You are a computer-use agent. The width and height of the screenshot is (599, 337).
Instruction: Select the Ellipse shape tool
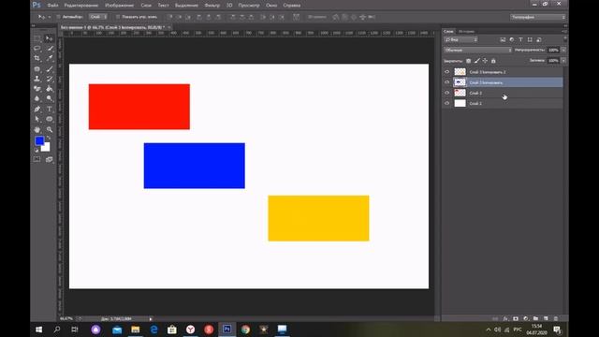[x=50, y=119]
